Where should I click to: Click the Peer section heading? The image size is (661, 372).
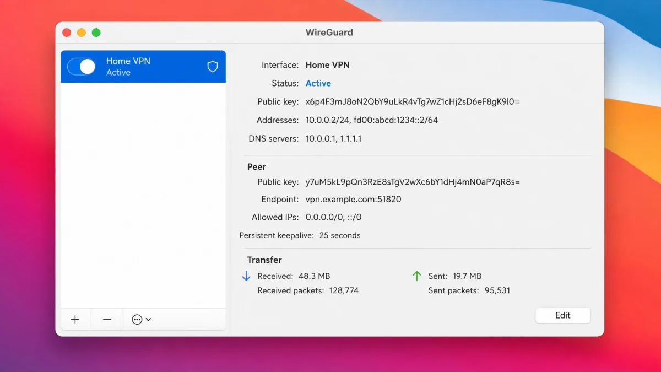pos(257,166)
